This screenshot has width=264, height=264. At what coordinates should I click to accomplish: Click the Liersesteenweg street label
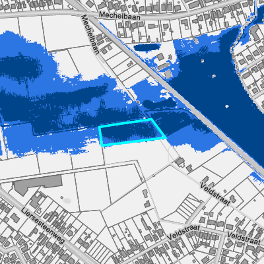43,226
